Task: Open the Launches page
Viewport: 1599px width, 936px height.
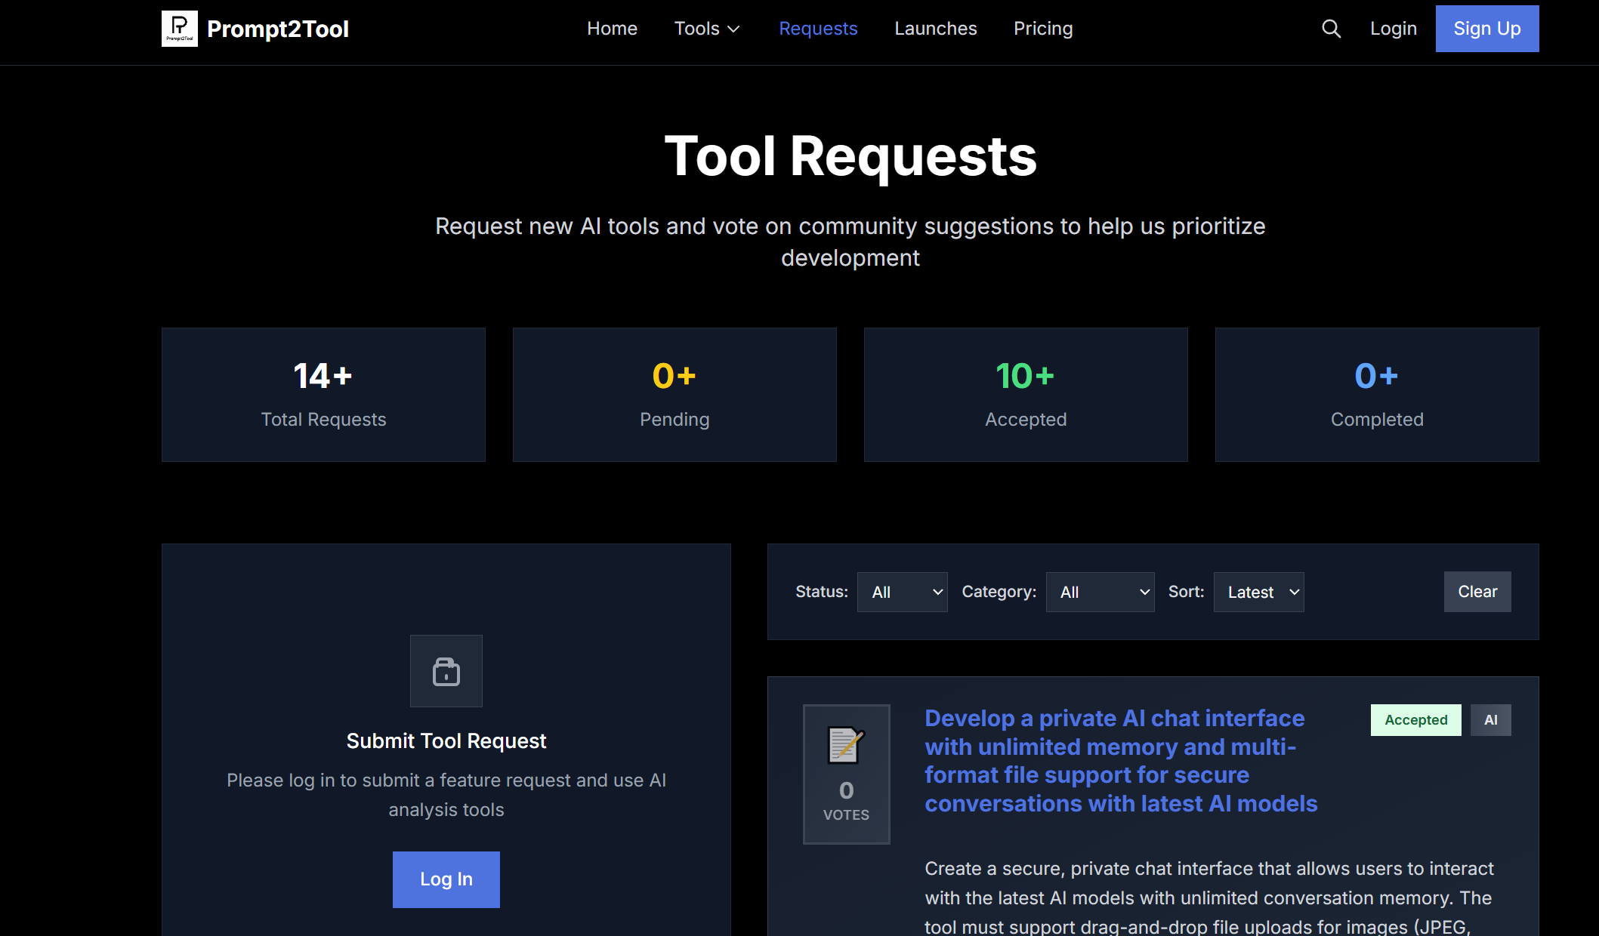Action: [935, 29]
